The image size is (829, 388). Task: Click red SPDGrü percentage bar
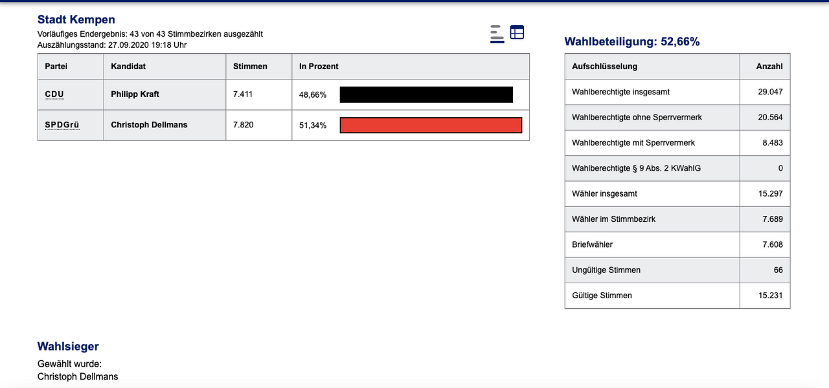431,125
